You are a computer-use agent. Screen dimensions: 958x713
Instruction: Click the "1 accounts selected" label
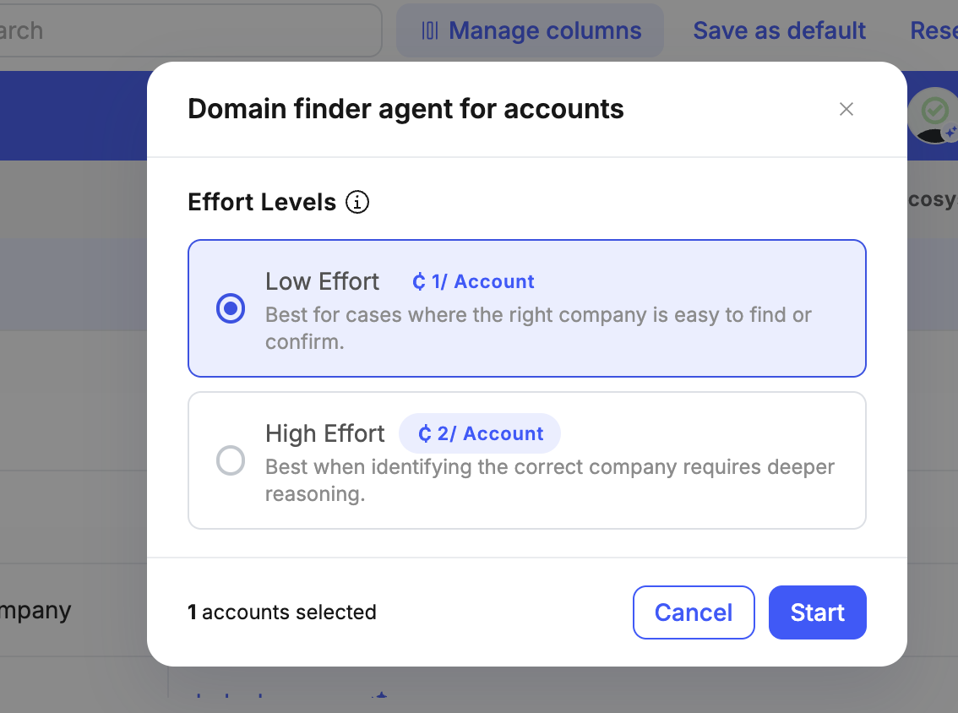(282, 612)
